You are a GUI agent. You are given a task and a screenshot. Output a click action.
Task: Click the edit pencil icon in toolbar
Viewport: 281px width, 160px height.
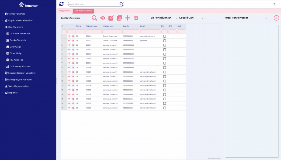tap(111, 18)
